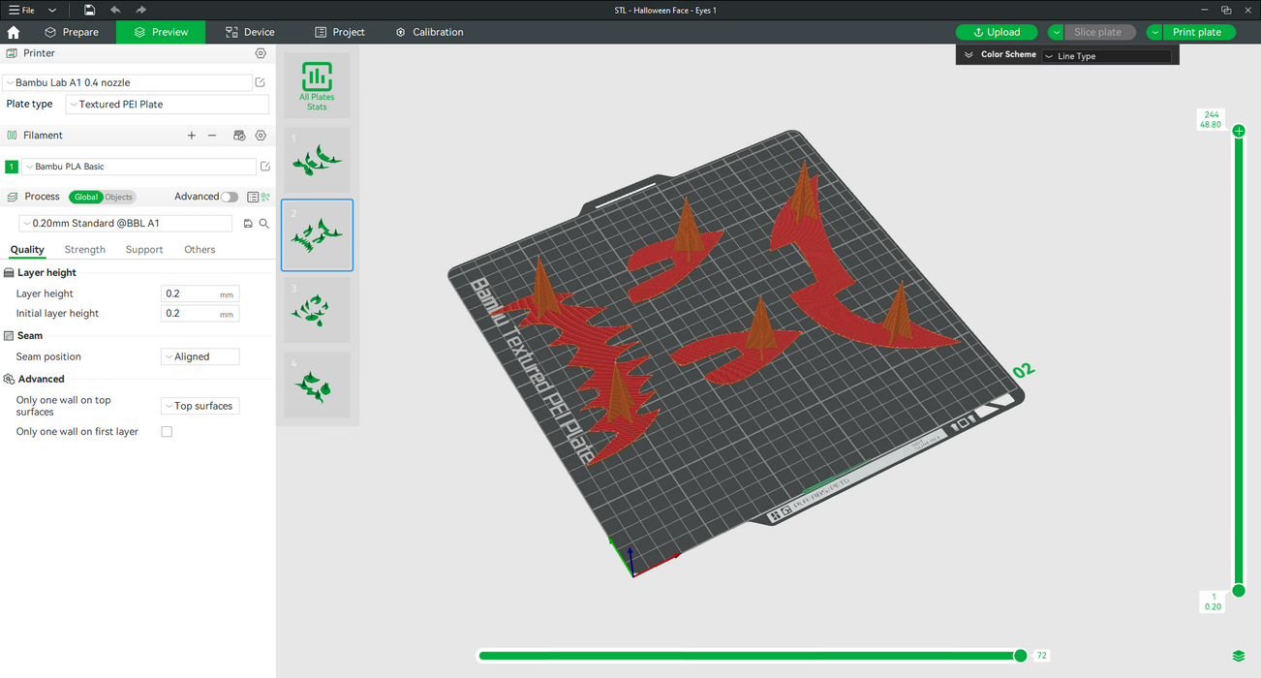Remove filament with minus icon

pyautogui.click(x=212, y=136)
